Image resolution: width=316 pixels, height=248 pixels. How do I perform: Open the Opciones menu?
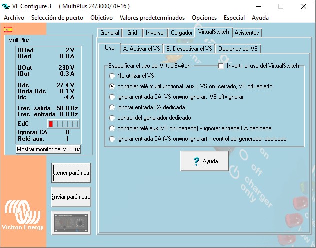click(x=204, y=18)
